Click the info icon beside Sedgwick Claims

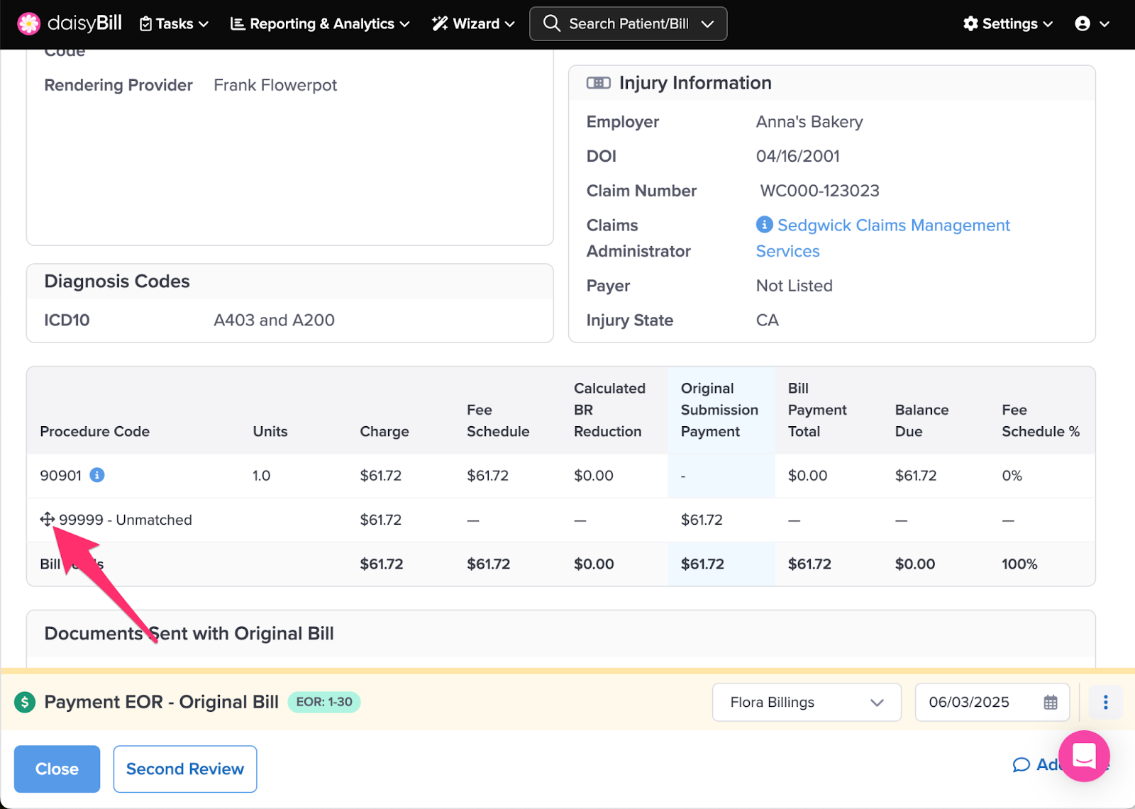[764, 225]
